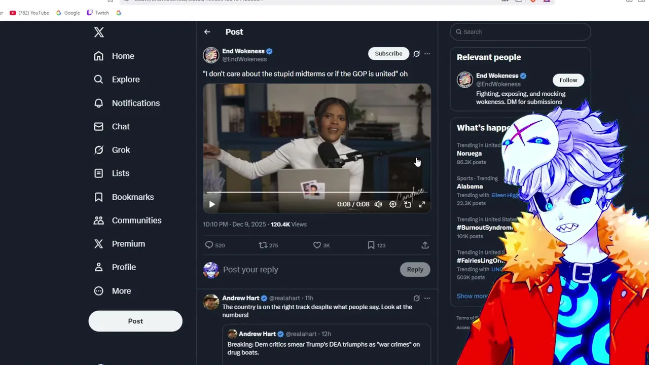Click the video progress bar
Screen dimensions: 649x365
click(317, 193)
